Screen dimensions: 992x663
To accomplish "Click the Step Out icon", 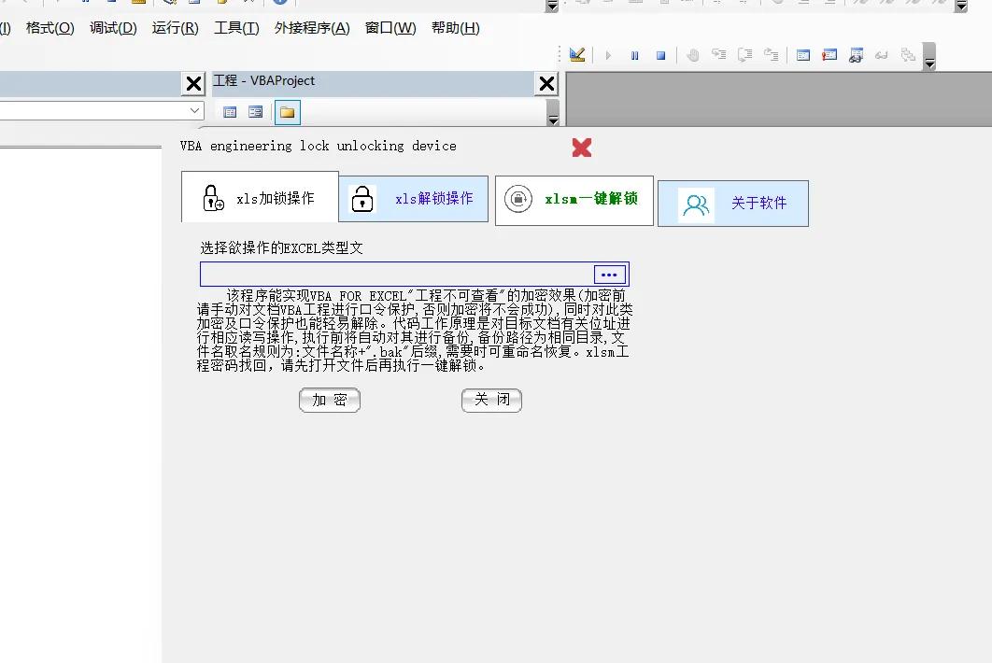I will tap(772, 55).
